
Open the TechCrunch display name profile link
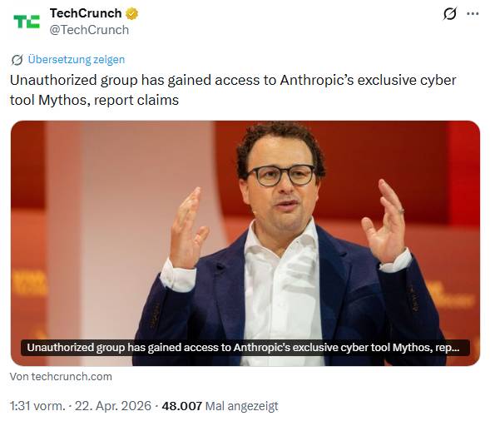(x=86, y=13)
